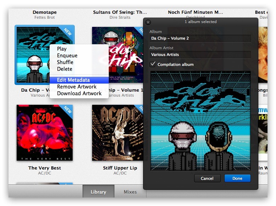Switch to the Mixes tab
Viewport: 276px width, 206px height.
point(130,192)
